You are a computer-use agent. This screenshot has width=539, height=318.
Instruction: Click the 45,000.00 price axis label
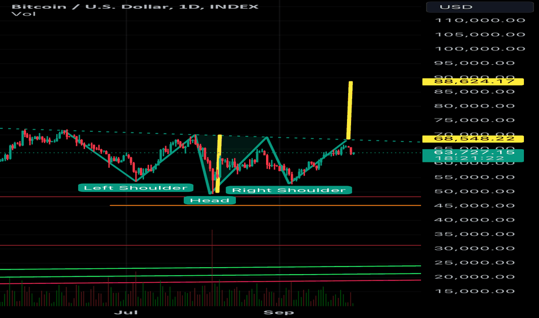click(x=475, y=206)
